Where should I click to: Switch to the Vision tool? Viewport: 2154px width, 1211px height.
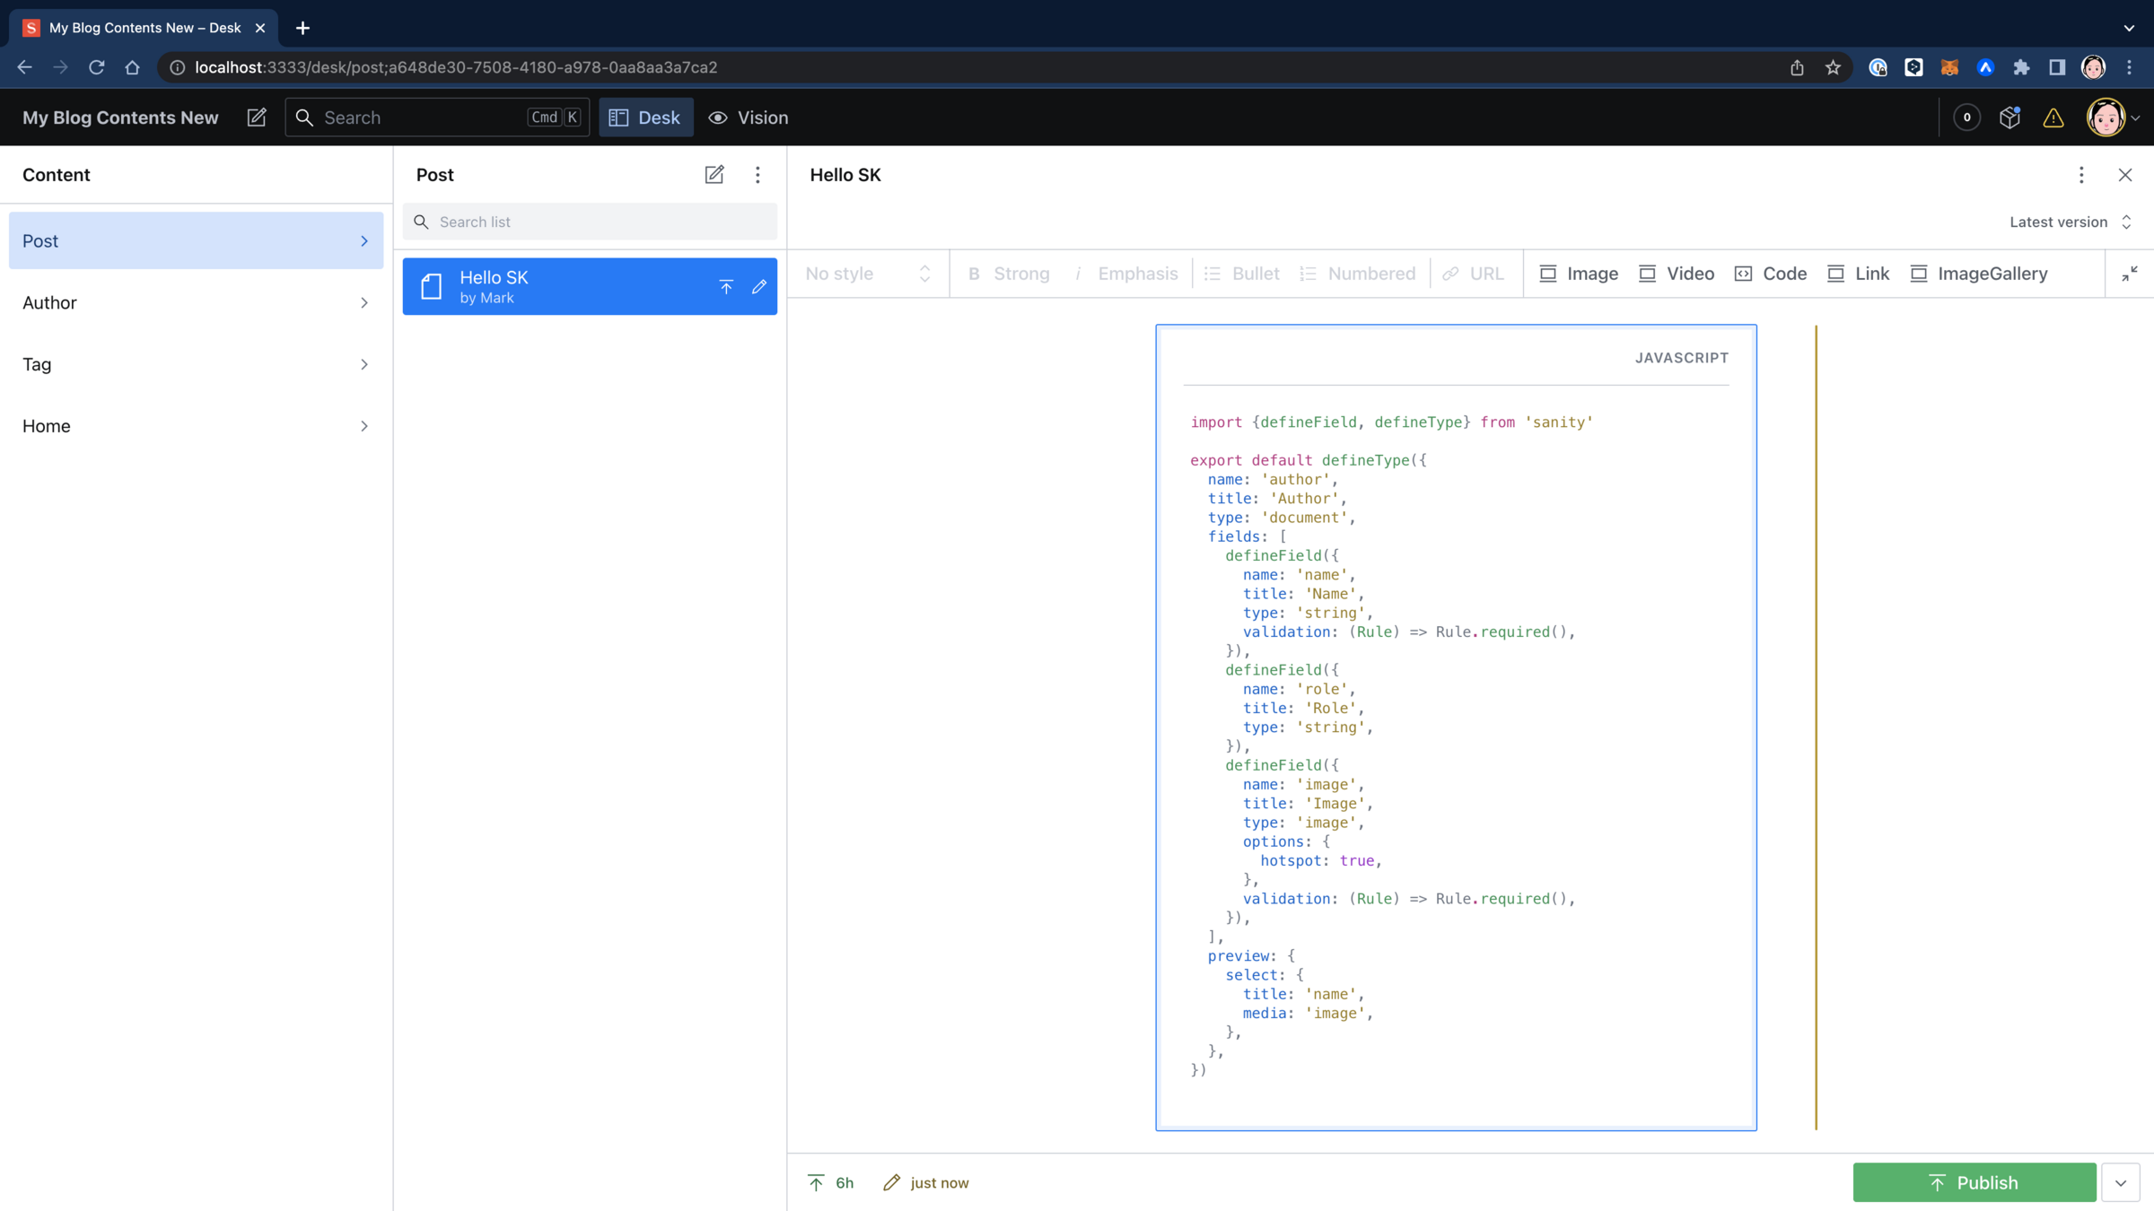[748, 118]
